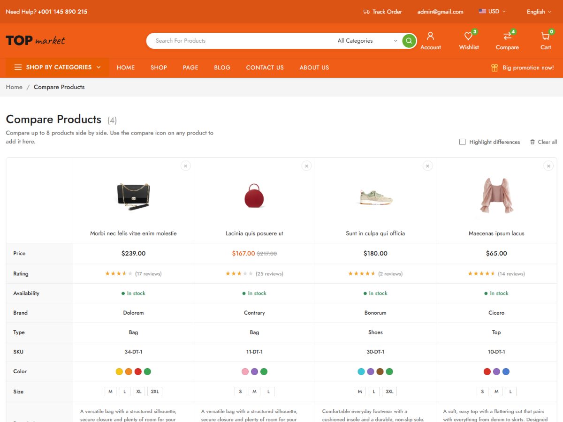The width and height of the screenshot is (563, 422).
Task: Remove Maecenas ipsum lacus from compare
Action: [548, 166]
